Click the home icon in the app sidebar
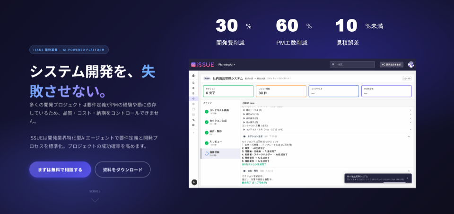The width and height of the screenshot is (454, 214). [x=193, y=75]
